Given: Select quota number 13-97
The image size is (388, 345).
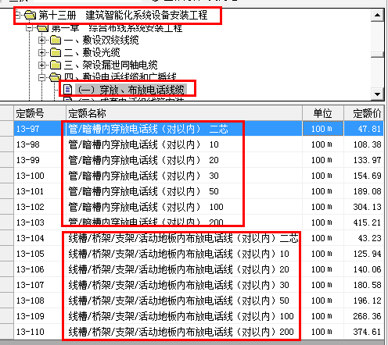Looking at the screenshot, I should pyautogui.click(x=27, y=129).
